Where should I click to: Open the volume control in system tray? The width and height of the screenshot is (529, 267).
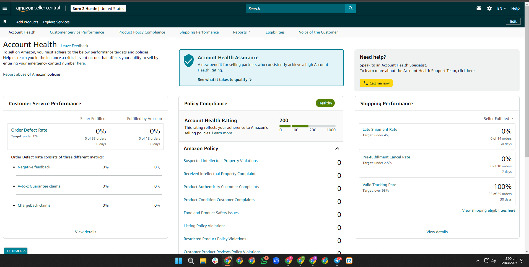click(x=493, y=261)
